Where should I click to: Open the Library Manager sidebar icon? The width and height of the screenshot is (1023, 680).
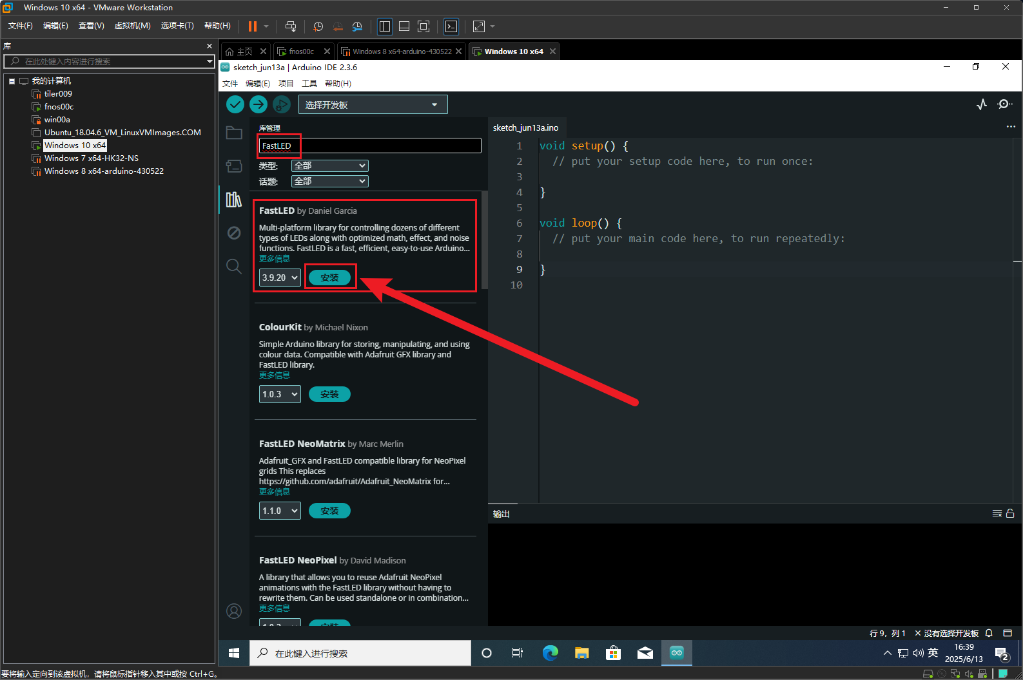point(234,200)
